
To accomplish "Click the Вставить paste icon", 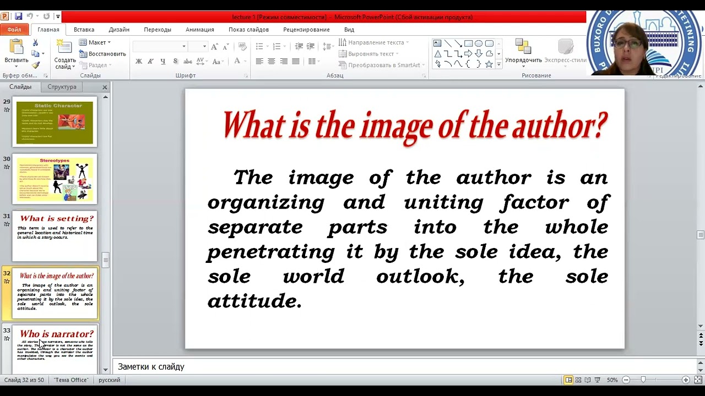I will (x=16, y=47).
